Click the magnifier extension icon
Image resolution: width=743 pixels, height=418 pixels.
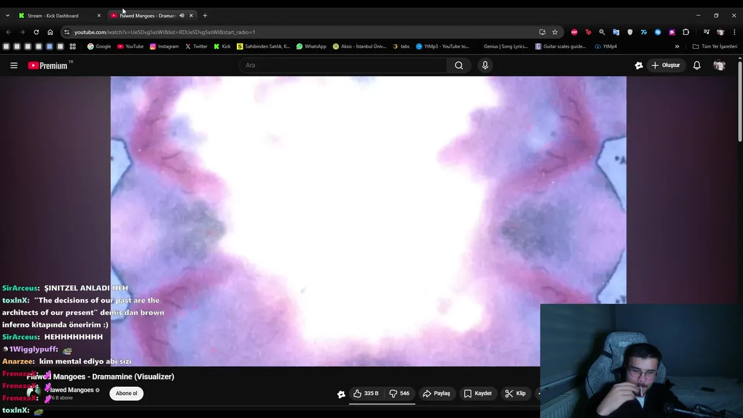click(x=602, y=32)
